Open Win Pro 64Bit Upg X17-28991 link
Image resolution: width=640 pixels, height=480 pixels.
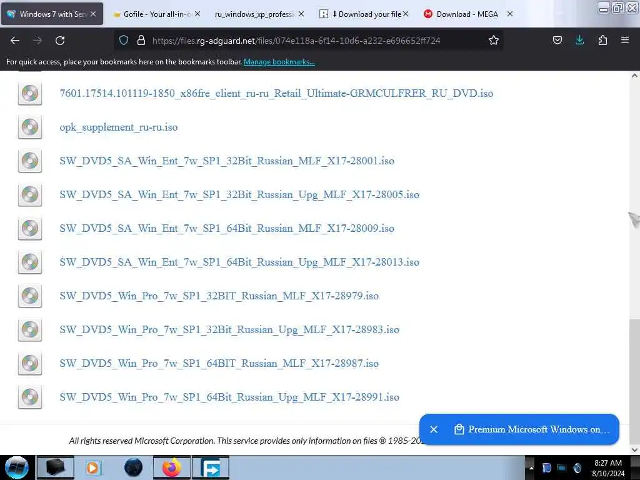tap(229, 397)
